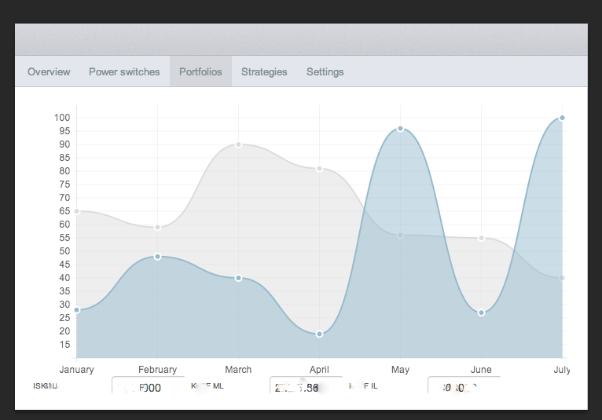Click the rightmost input field below June

point(464,386)
